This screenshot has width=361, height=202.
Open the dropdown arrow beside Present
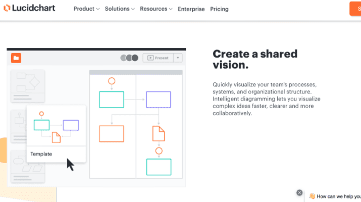tap(178, 58)
